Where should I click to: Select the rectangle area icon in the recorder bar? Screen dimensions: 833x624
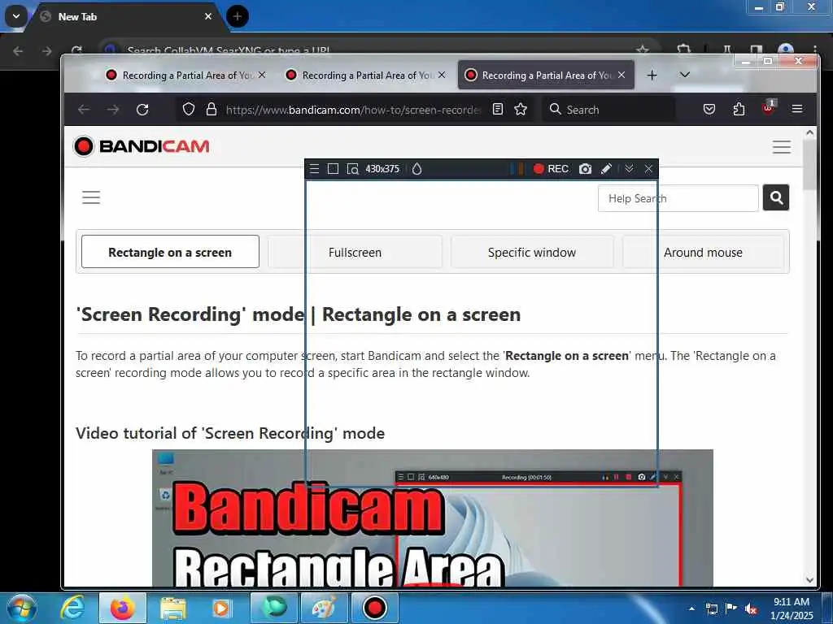tap(333, 169)
